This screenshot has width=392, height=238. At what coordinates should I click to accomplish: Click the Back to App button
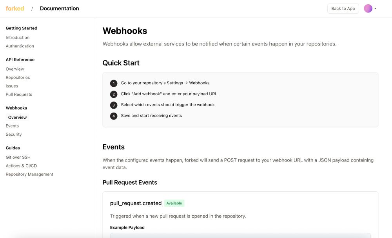point(343,9)
